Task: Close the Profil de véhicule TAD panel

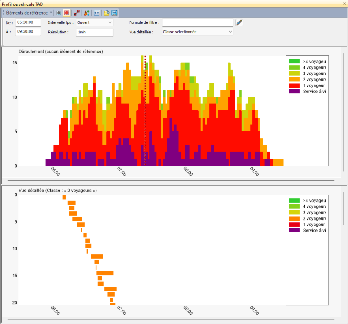Action: tap(344, 4)
